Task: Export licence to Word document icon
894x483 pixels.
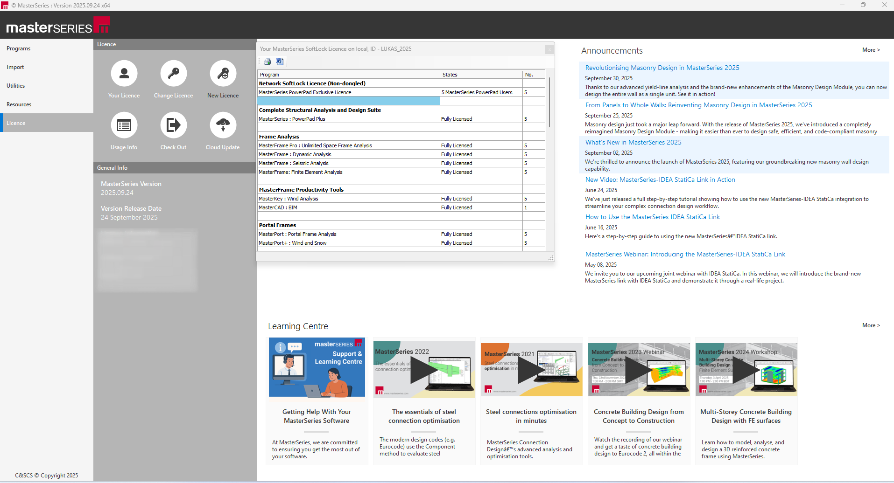Action: click(279, 62)
